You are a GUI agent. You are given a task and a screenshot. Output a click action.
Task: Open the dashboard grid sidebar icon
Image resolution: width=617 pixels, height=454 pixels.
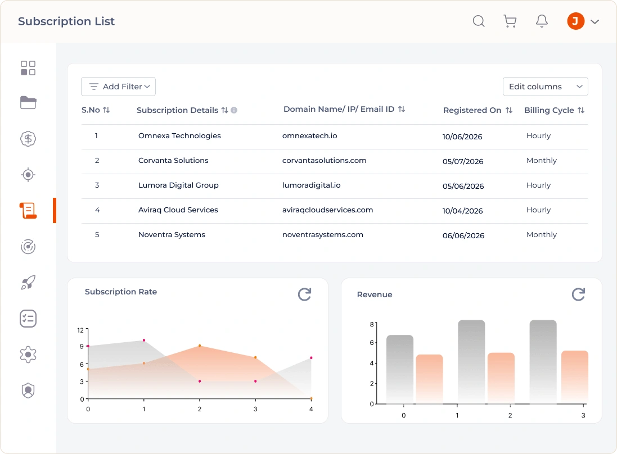point(28,68)
